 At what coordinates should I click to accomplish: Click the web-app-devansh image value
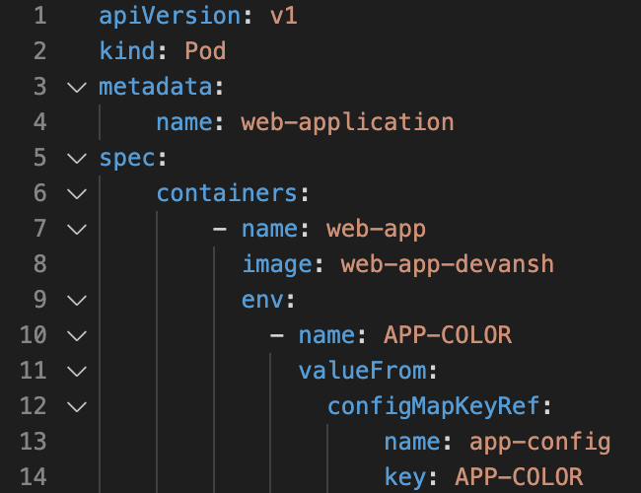(x=448, y=264)
